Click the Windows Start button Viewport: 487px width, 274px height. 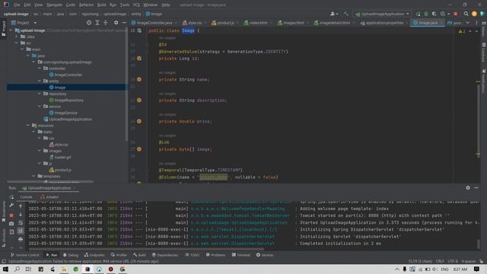[x=5, y=269]
